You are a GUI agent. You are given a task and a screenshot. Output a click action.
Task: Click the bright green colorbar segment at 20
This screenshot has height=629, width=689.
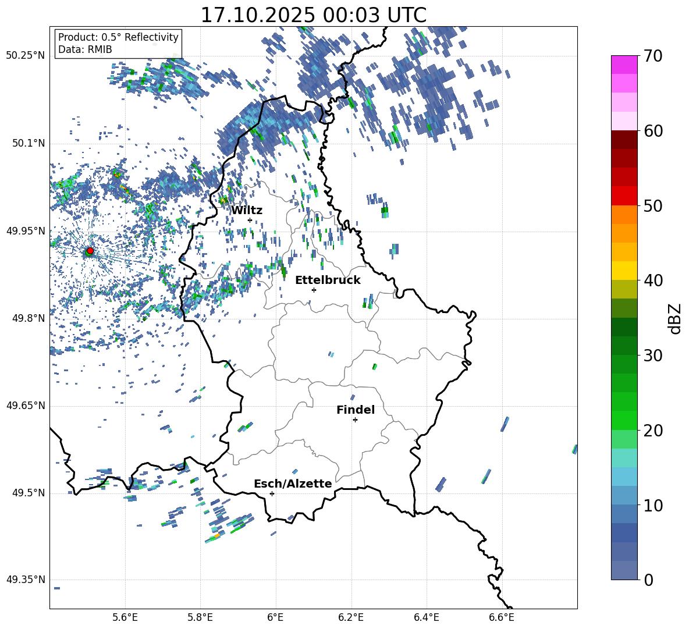pos(624,420)
